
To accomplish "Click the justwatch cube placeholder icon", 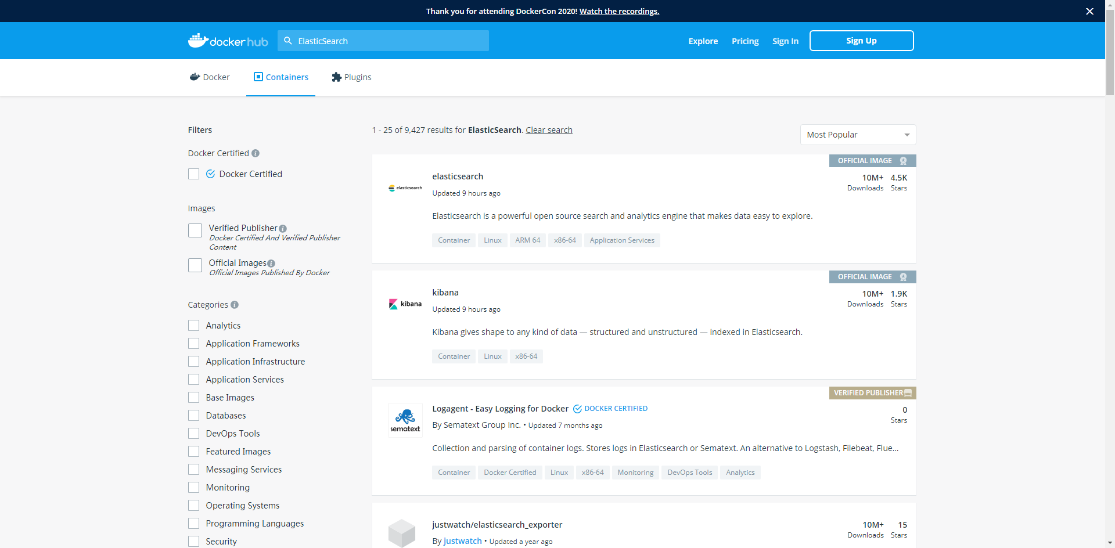I will [402, 533].
